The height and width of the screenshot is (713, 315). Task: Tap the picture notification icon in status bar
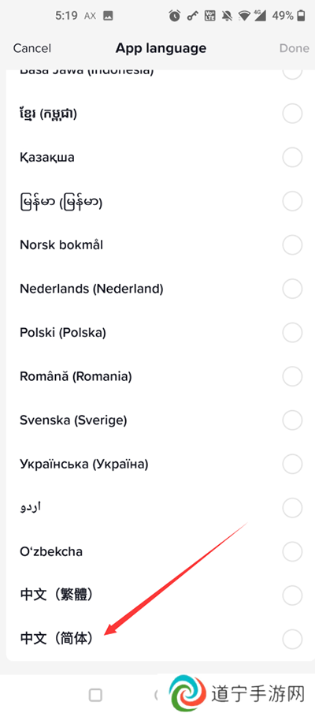[x=108, y=16]
